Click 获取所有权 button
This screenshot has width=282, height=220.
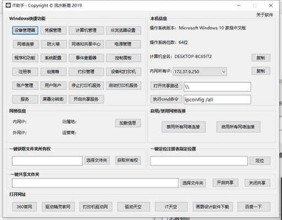click(128, 160)
